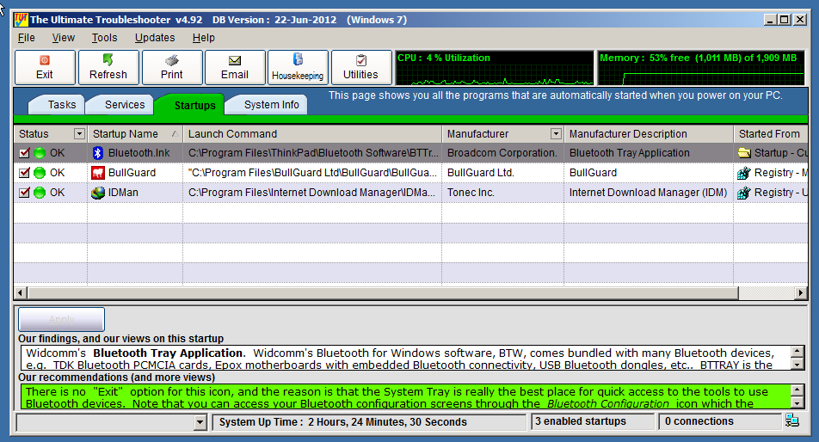This screenshot has width=819, height=442.
Task: Click the Bluetooth icon in Bluetooth.lnk row
Action: tap(98, 153)
